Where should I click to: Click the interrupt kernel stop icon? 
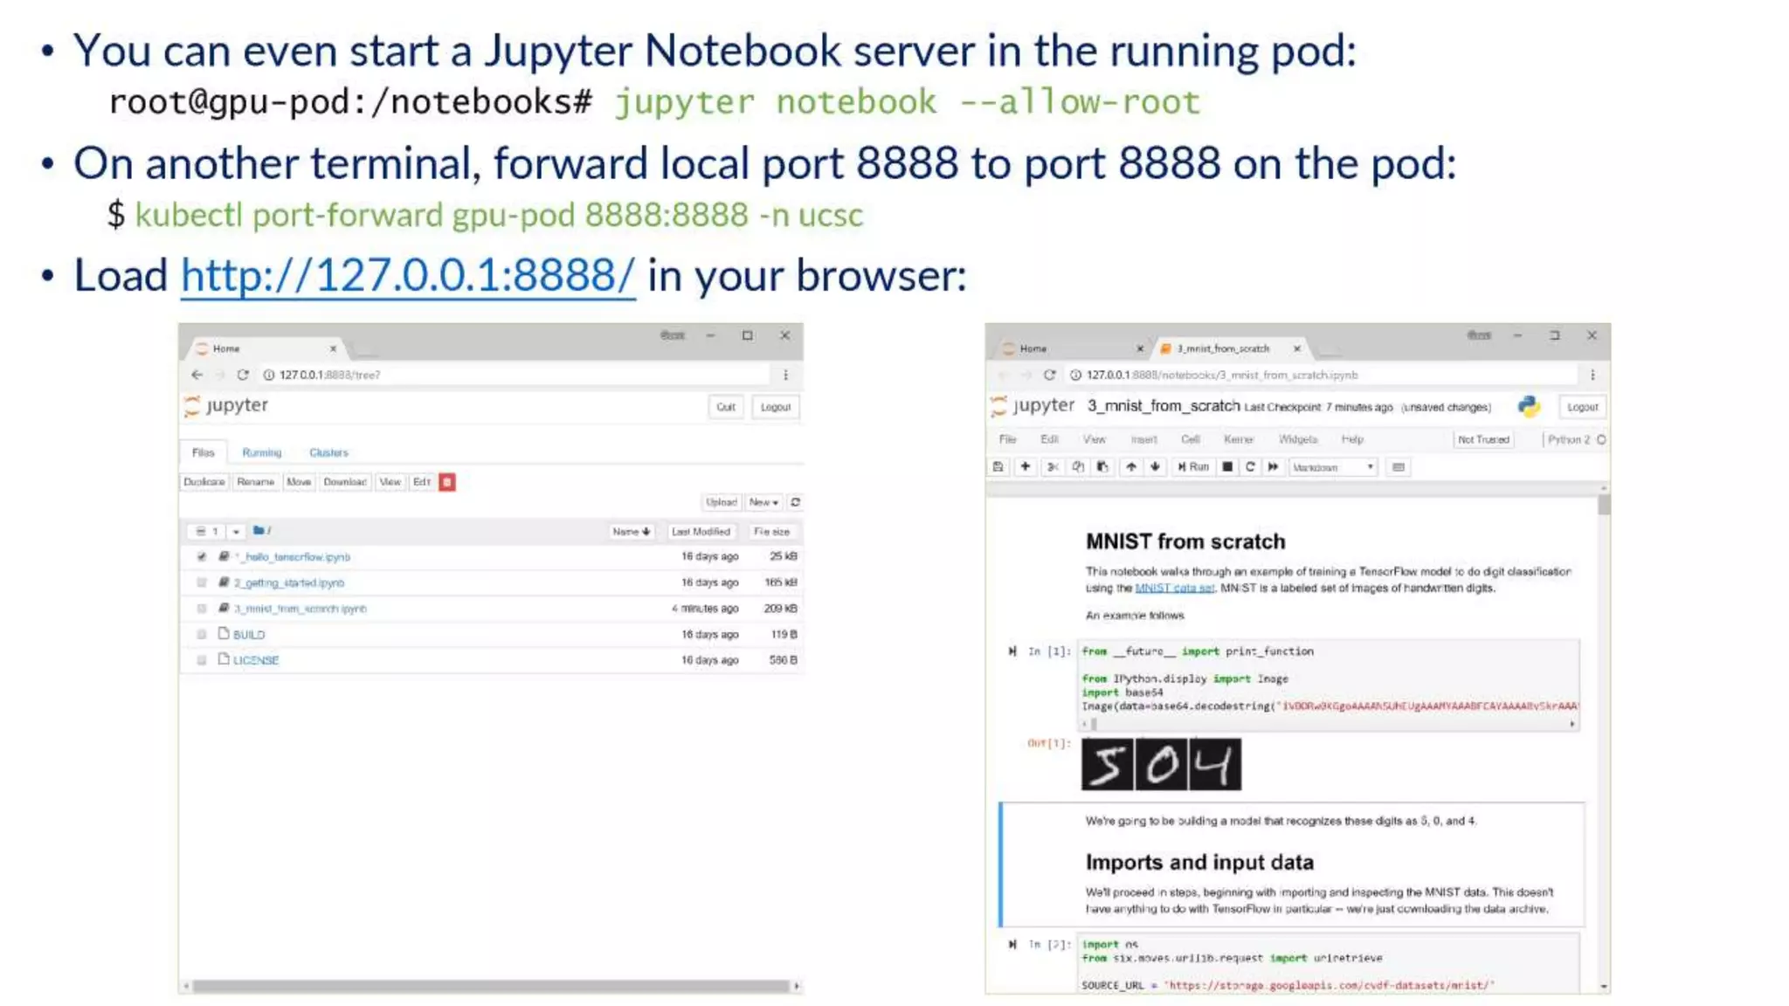pos(1227,467)
